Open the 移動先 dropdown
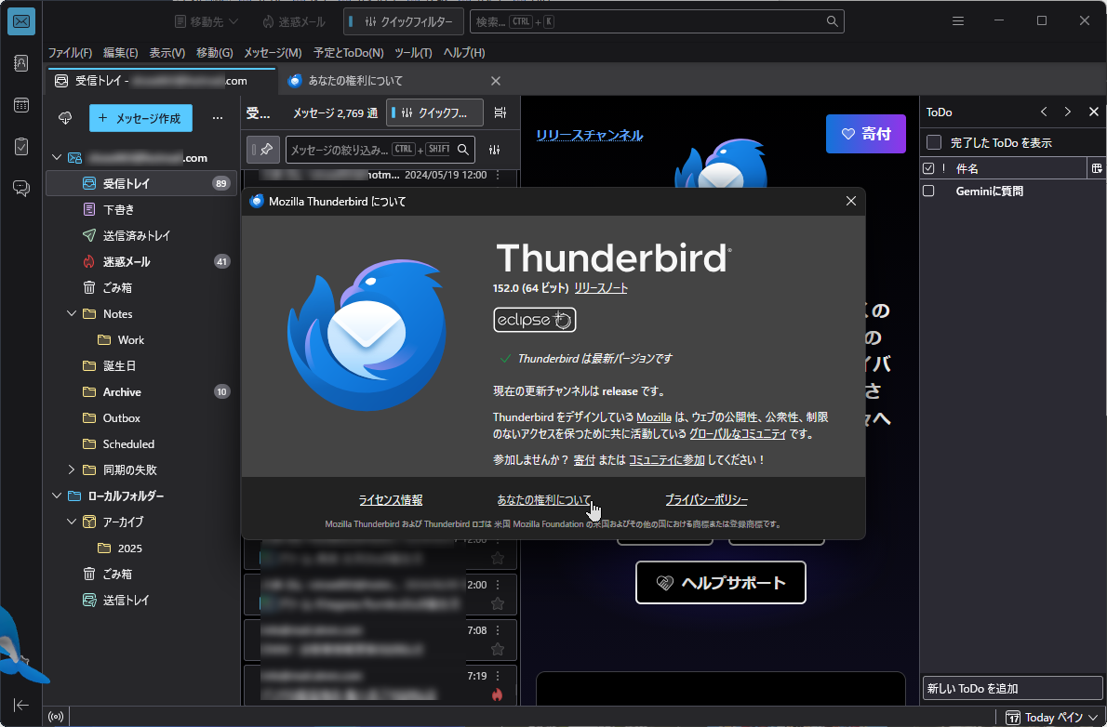The height and width of the screenshot is (727, 1107). pyautogui.click(x=207, y=21)
